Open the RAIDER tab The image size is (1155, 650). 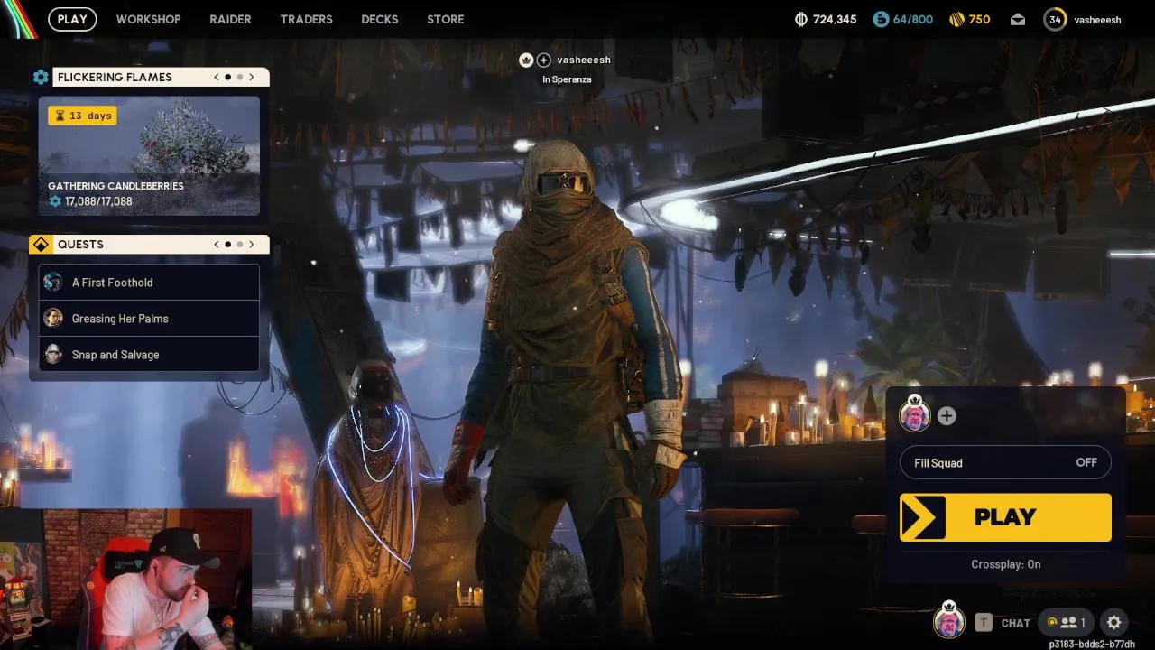pos(230,19)
